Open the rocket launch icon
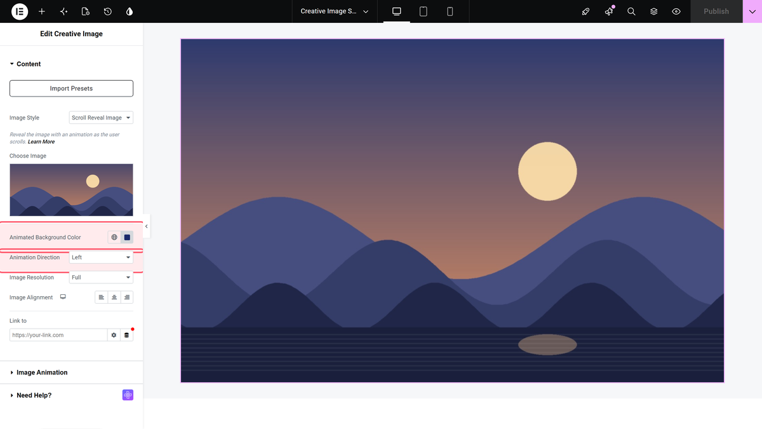The height and width of the screenshot is (429, 762). (x=586, y=11)
